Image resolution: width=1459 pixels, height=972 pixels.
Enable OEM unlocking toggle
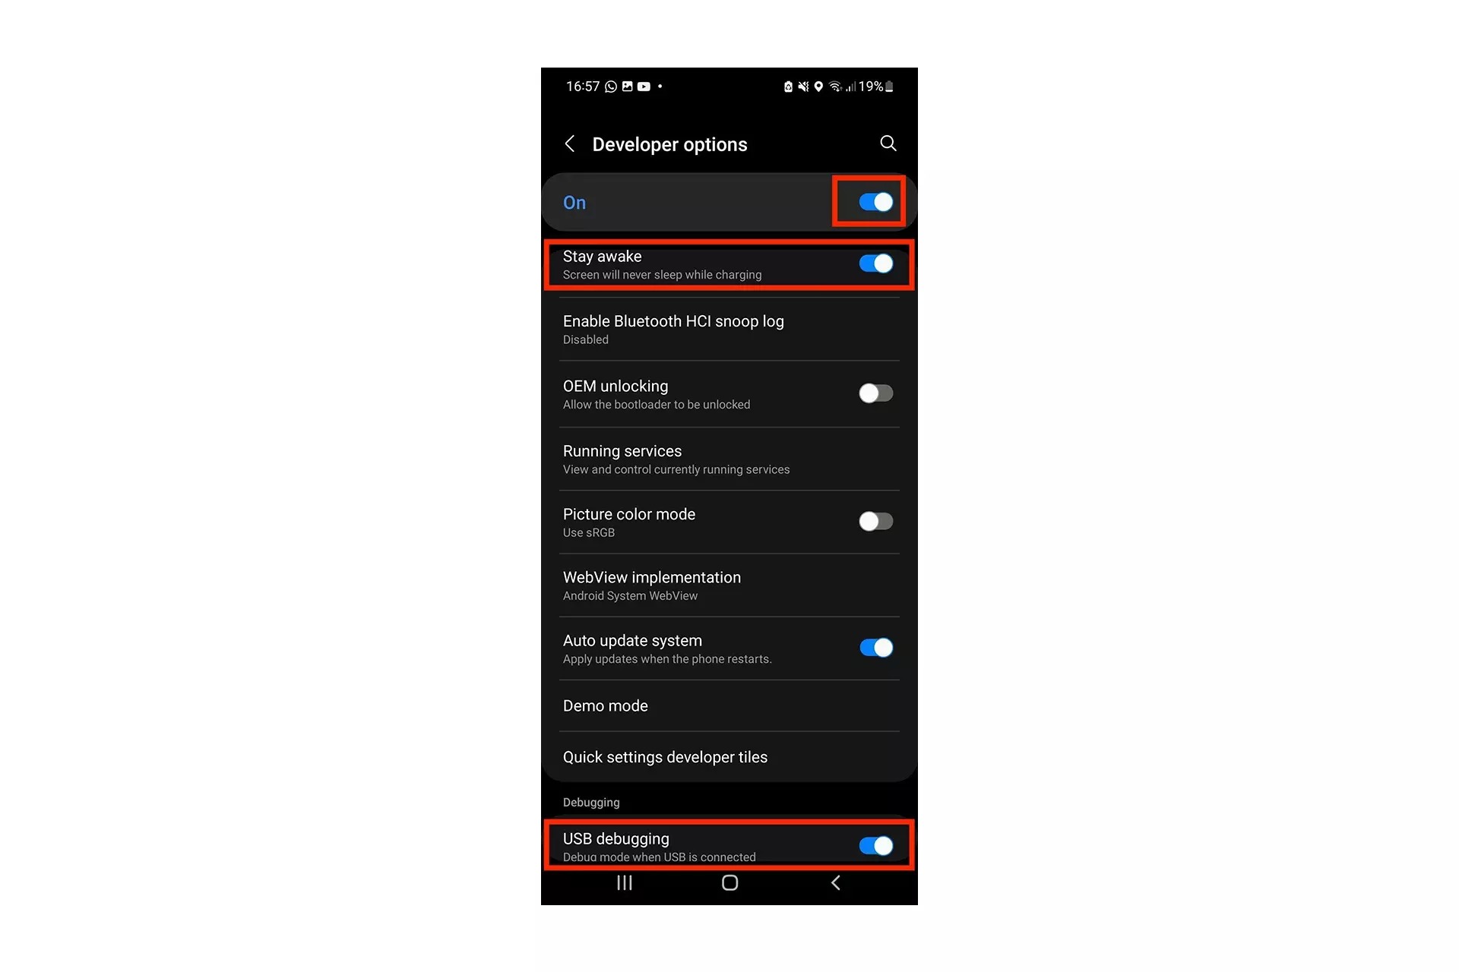(x=874, y=393)
